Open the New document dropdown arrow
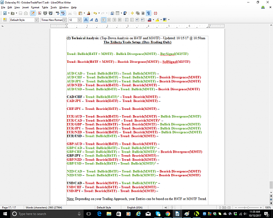This screenshot has height=218, width=273. tap(9, 13)
